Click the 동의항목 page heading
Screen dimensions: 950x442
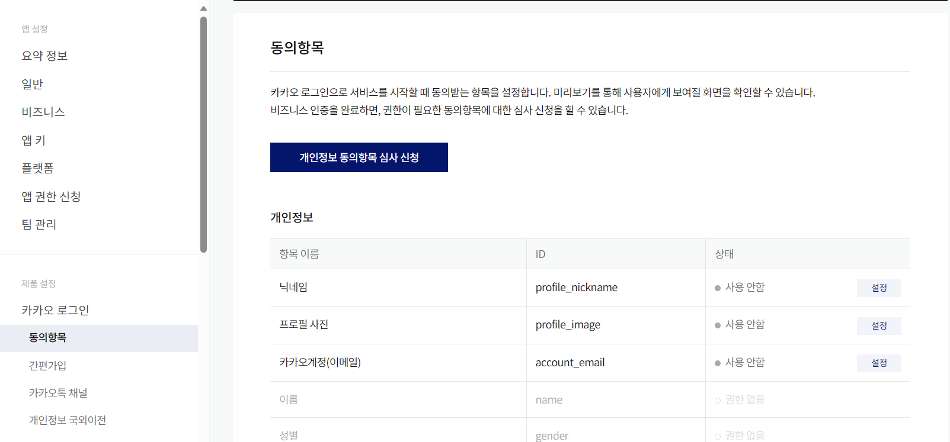[297, 47]
